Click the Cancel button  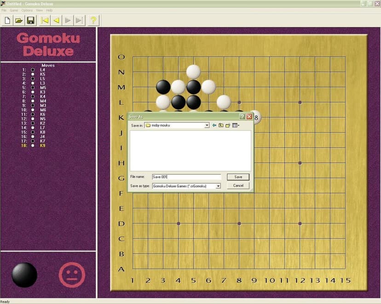[x=238, y=186]
